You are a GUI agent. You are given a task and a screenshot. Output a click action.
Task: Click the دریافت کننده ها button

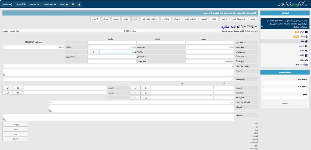click(x=150, y=19)
